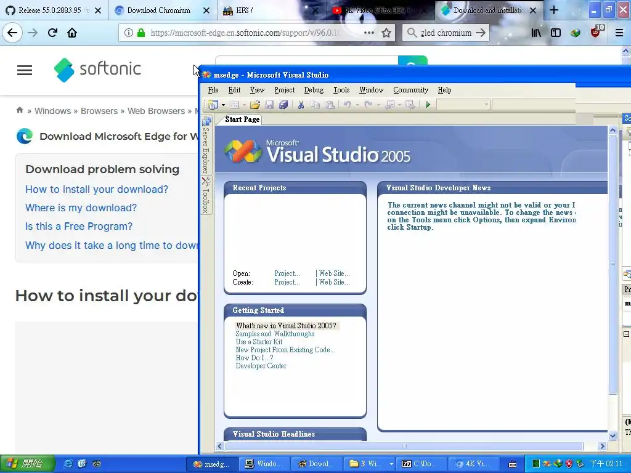Screen dimensions: 631x473
Task: Click the Open Project... link
Action: pos(287,273)
